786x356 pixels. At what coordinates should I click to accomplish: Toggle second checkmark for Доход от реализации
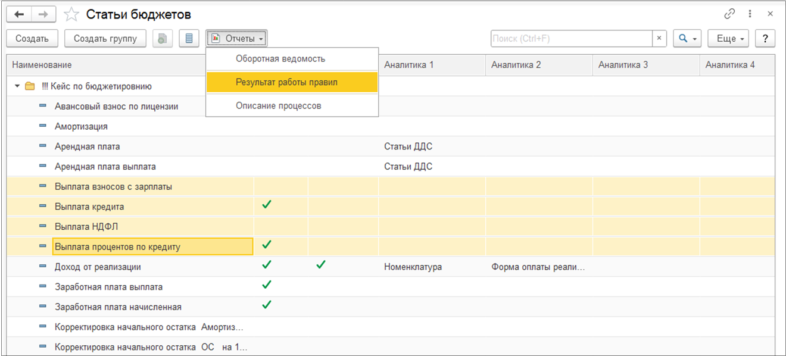(x=321, y=265)
